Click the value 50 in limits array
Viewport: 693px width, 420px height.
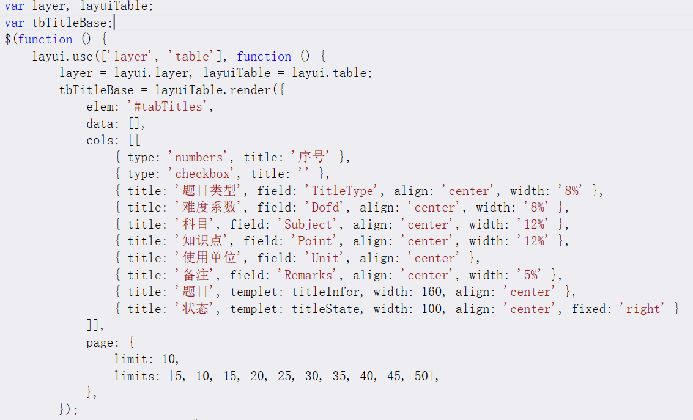(421, 376)
